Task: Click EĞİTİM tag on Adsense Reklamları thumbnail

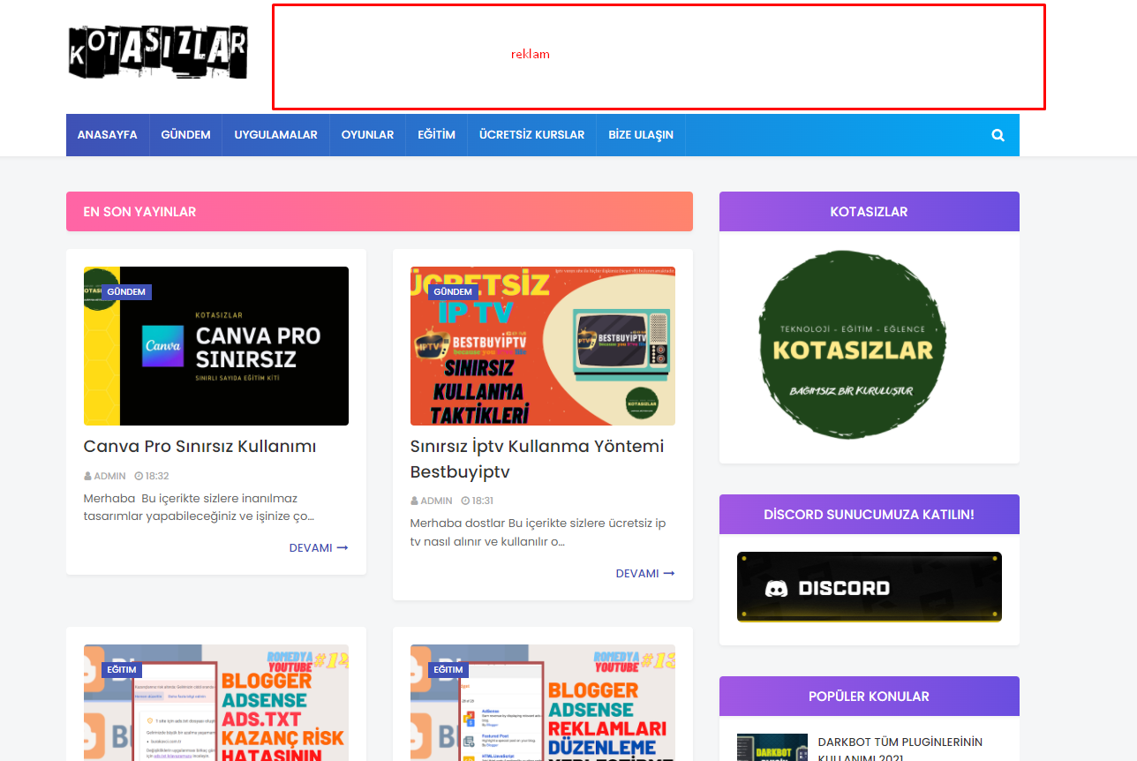Action: point(448,669)
